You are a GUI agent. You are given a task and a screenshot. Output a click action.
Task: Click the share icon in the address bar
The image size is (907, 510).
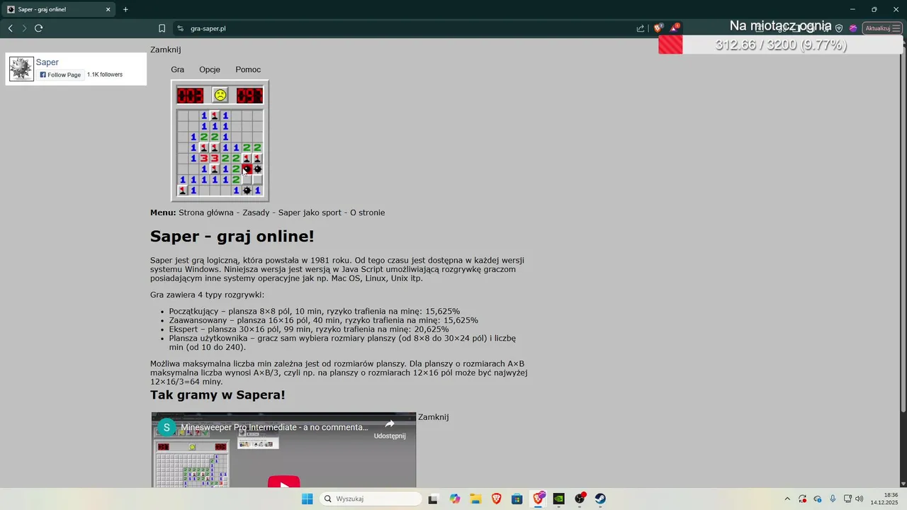point(641,28)
